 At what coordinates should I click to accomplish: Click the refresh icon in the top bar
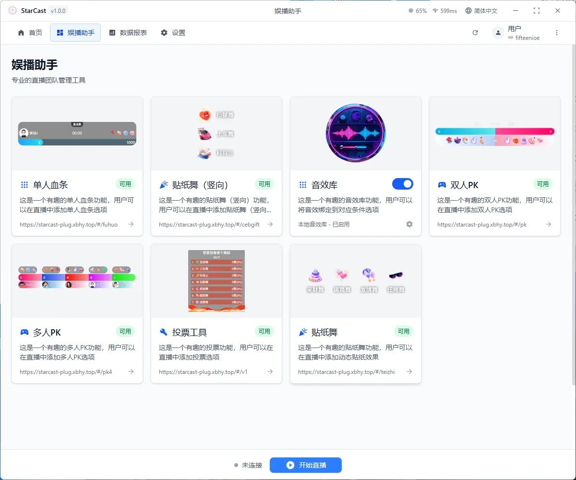click(475, 33)
